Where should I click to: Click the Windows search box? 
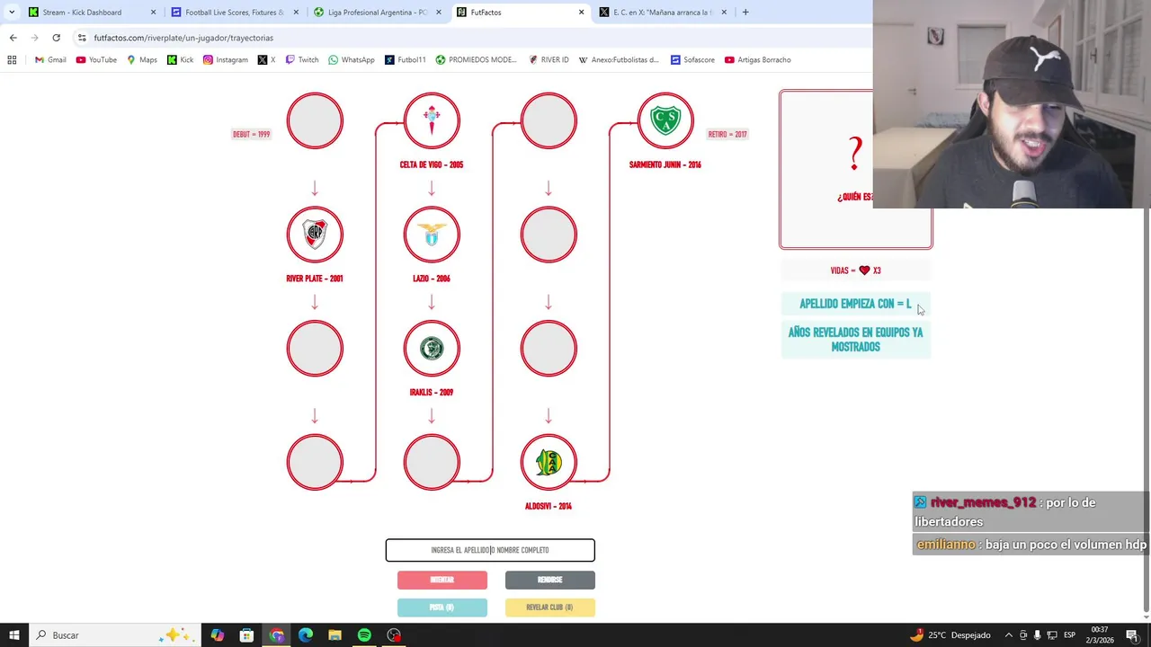pyautogui.click(x=114, y=635)
